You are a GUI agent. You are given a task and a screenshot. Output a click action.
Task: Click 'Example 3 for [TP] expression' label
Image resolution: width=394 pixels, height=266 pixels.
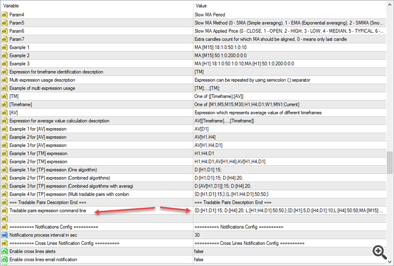click(x=71, y=186)
